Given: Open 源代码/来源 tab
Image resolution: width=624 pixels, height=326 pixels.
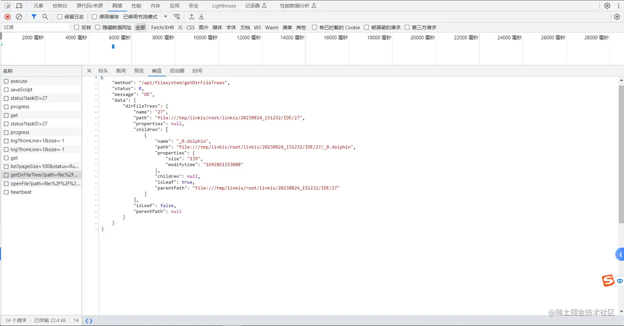Looking at the screenshot, I should (x=90, y=6).
